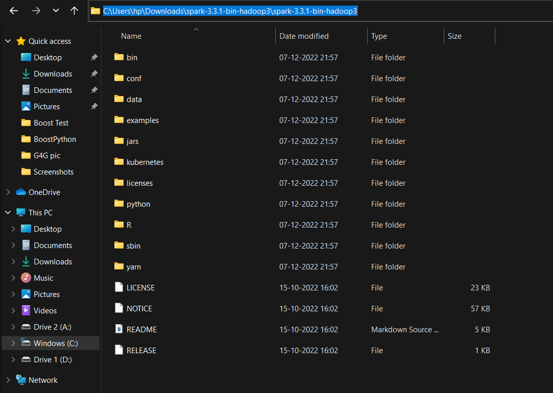Expand Downloads under This PC

click(14, 261)
